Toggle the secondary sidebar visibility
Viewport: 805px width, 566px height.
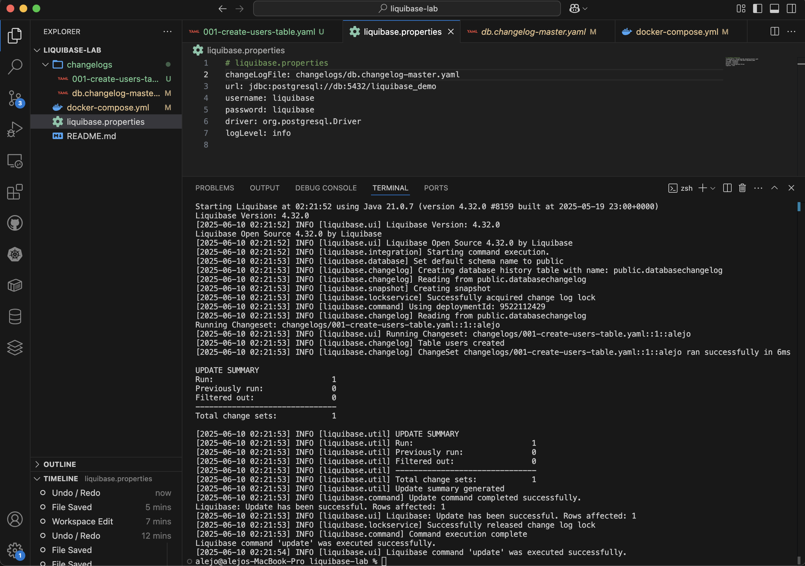pyautogui.click(x=791, y=9)
